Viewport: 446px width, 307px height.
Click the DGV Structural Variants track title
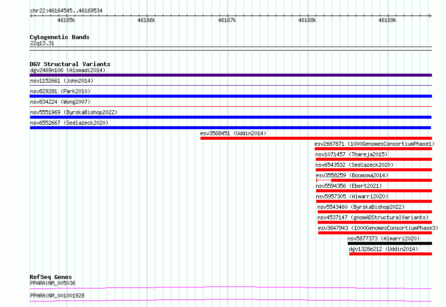click(70, 64)
